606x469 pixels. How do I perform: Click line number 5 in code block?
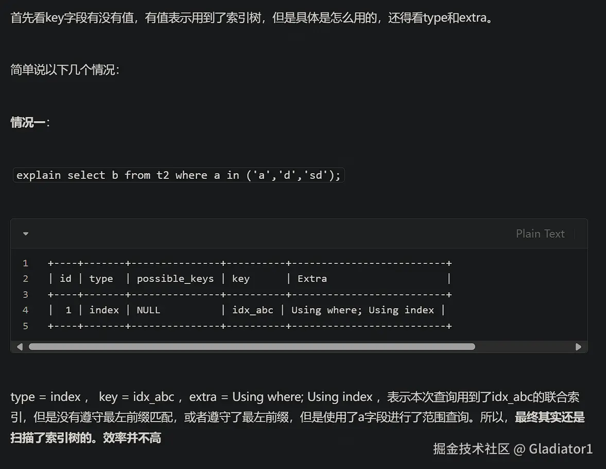pyautogui.click(x=25, y=326)
